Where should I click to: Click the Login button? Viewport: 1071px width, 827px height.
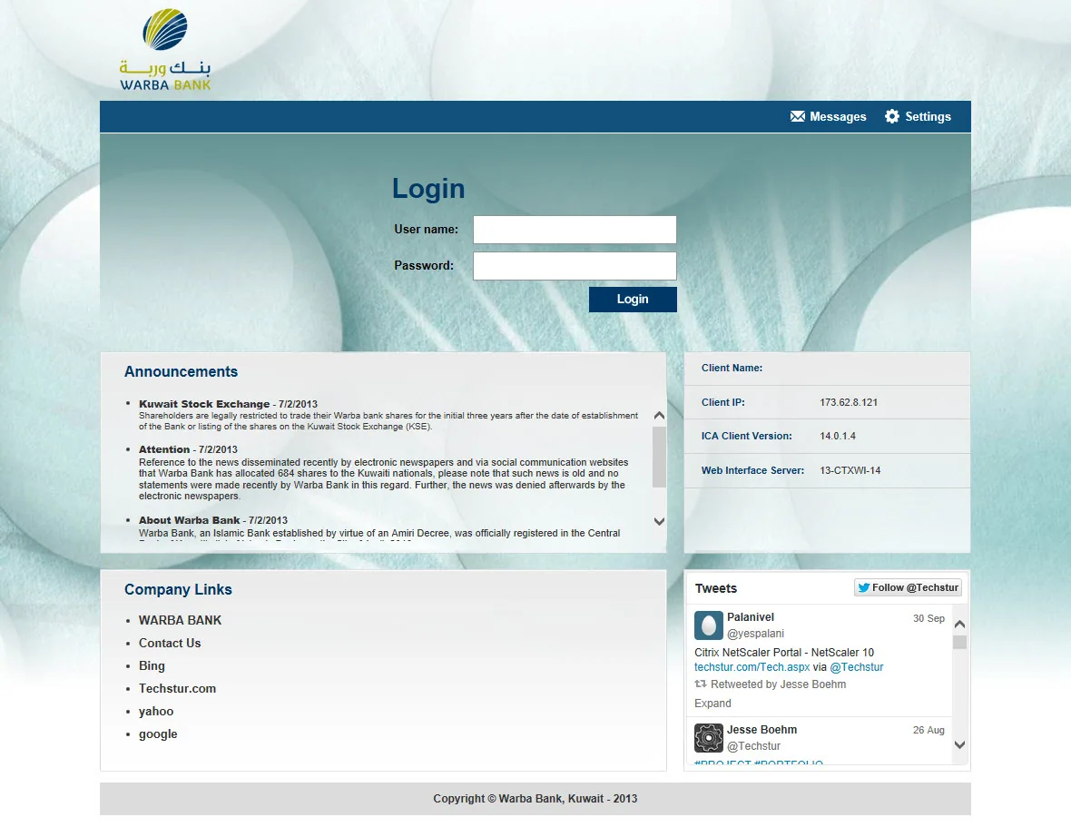(633, 299)
